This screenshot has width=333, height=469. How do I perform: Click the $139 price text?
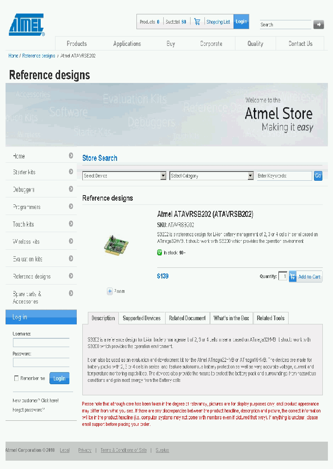coord(163,276)
